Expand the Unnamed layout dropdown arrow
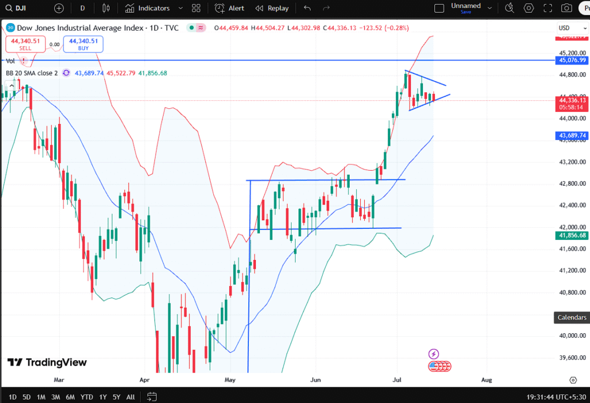The image size is (590, 403). pyautogui.click(x=490, y=8)
